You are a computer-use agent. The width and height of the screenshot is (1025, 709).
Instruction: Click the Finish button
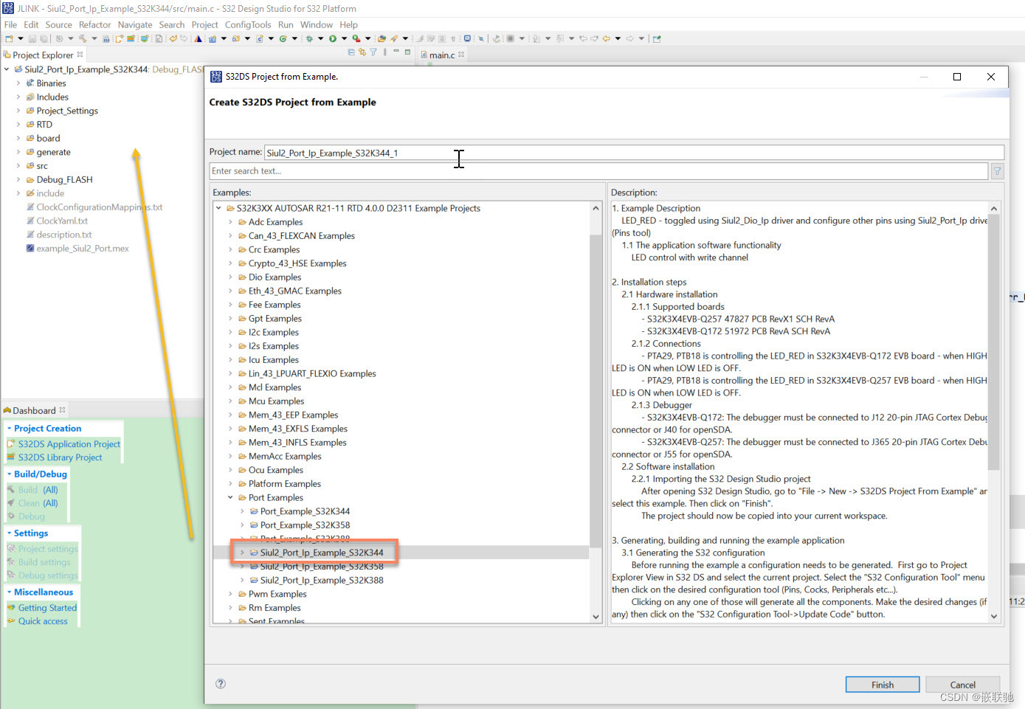pos(883,685)
